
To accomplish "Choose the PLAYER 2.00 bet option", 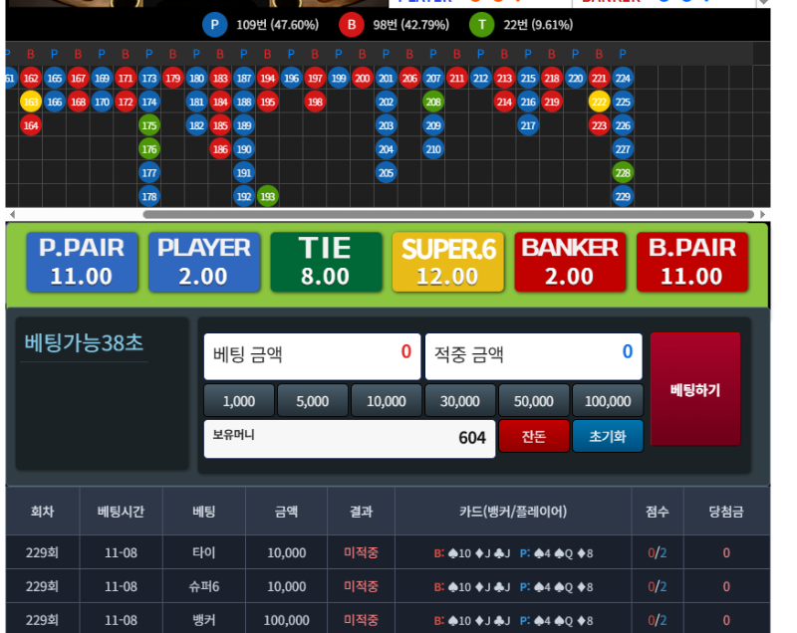I will [x=203, y=263].
